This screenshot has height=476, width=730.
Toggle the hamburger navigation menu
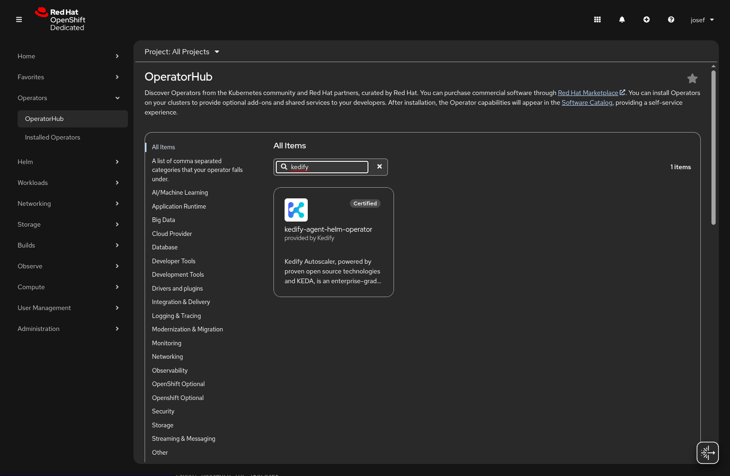point(19,19)
